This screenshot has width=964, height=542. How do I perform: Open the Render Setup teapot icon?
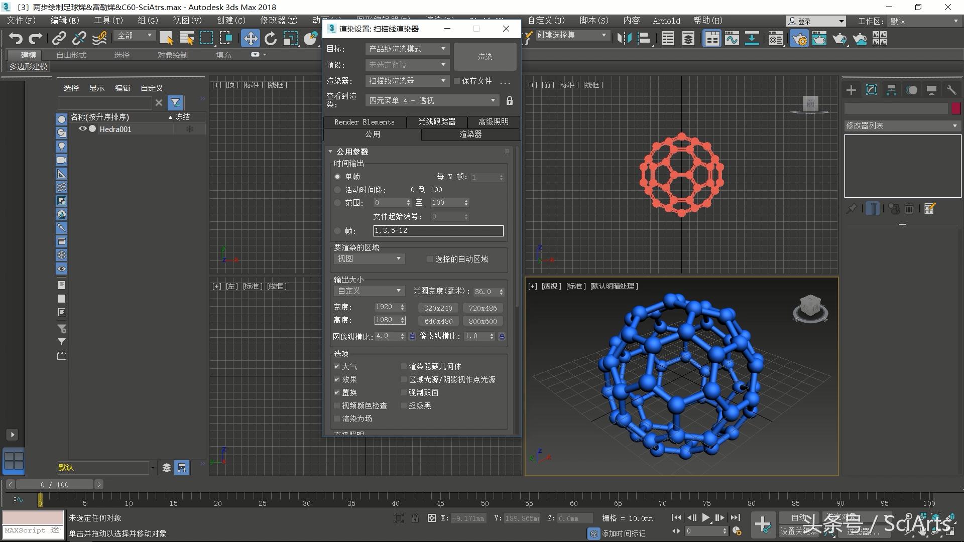(800, 38)
